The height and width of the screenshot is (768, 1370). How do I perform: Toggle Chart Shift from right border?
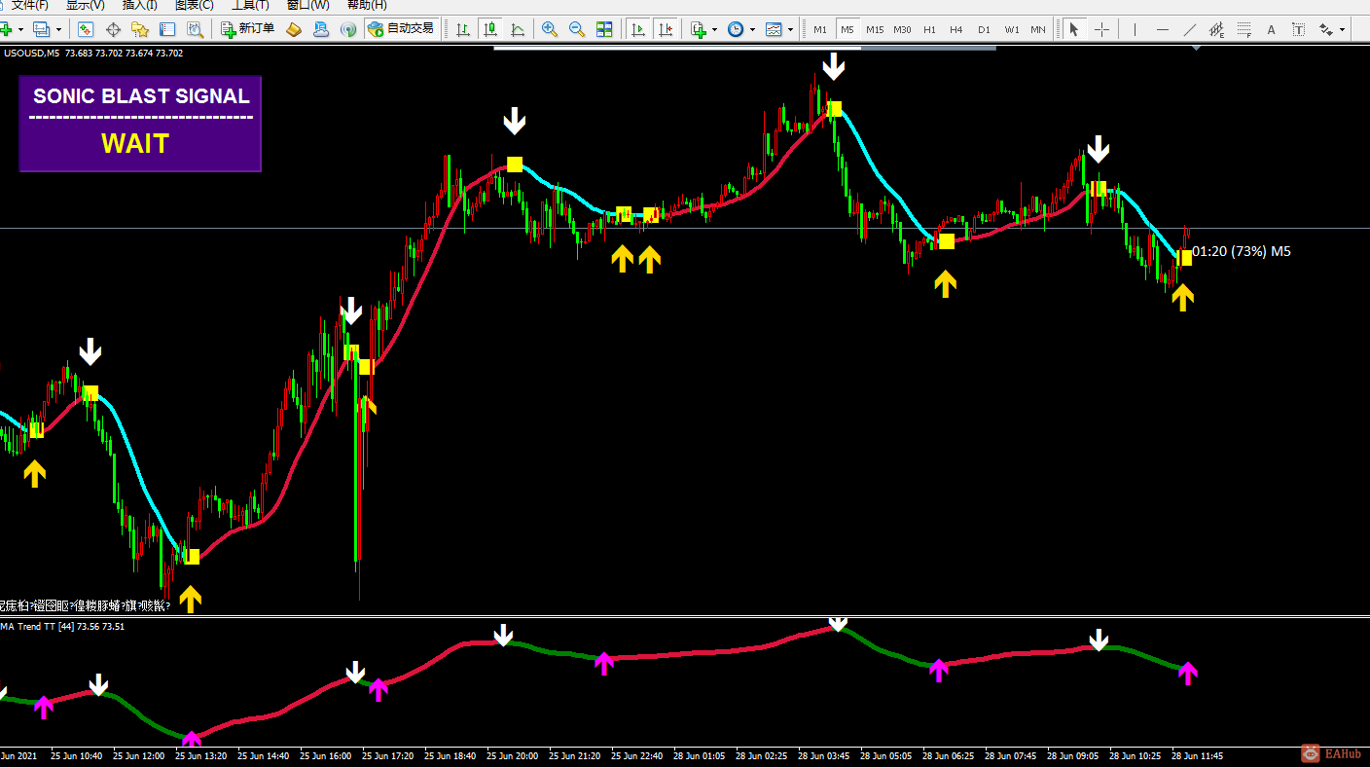tap(666, 29)
